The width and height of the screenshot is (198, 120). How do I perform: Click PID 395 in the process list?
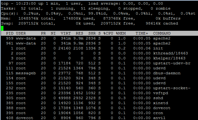point(10,113)
